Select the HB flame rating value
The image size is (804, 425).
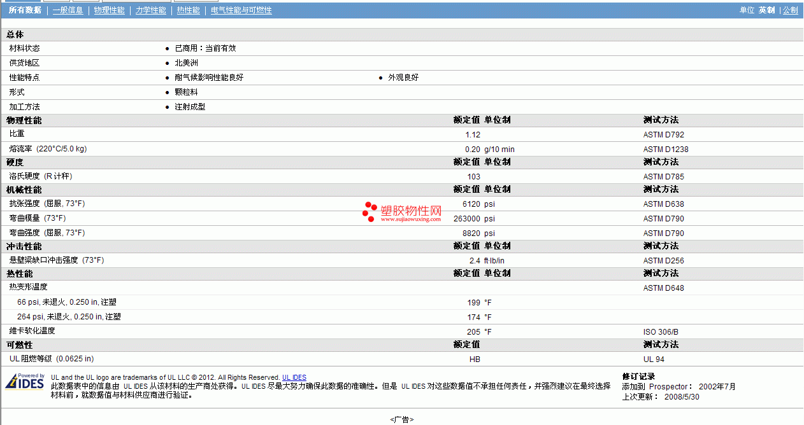coord(475,359)
